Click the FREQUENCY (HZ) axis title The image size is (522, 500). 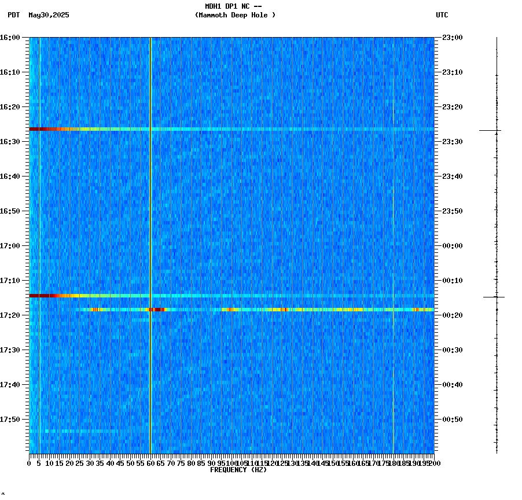click(x=239, y=470)
